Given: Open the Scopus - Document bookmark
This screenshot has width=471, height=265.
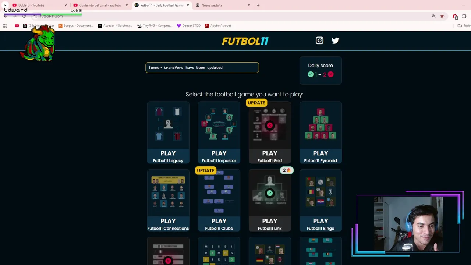Looking at the screenshot, I should click(76, 26).
